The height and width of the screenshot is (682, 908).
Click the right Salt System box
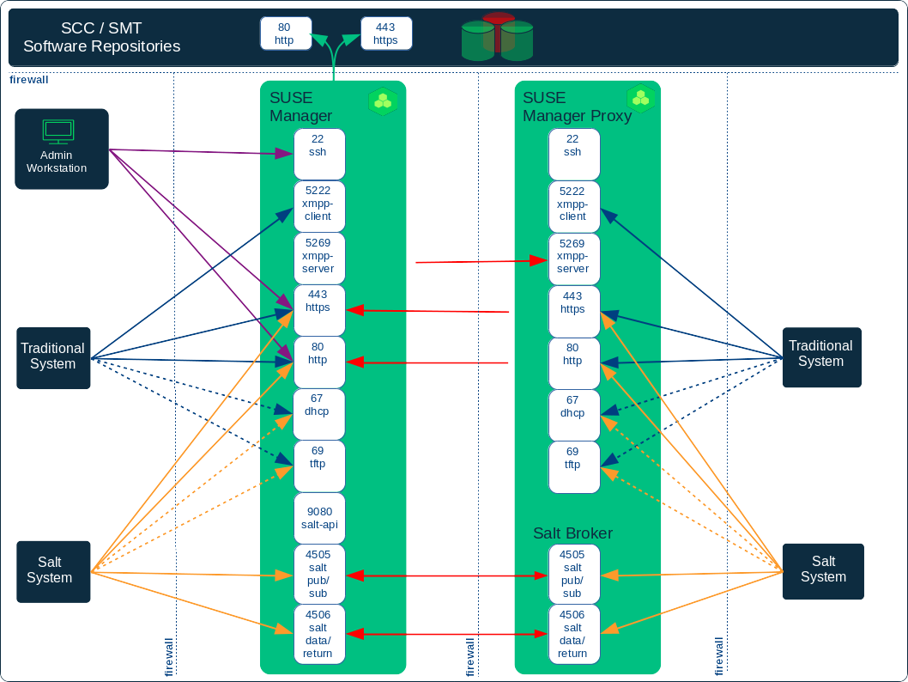coord(823,571)
